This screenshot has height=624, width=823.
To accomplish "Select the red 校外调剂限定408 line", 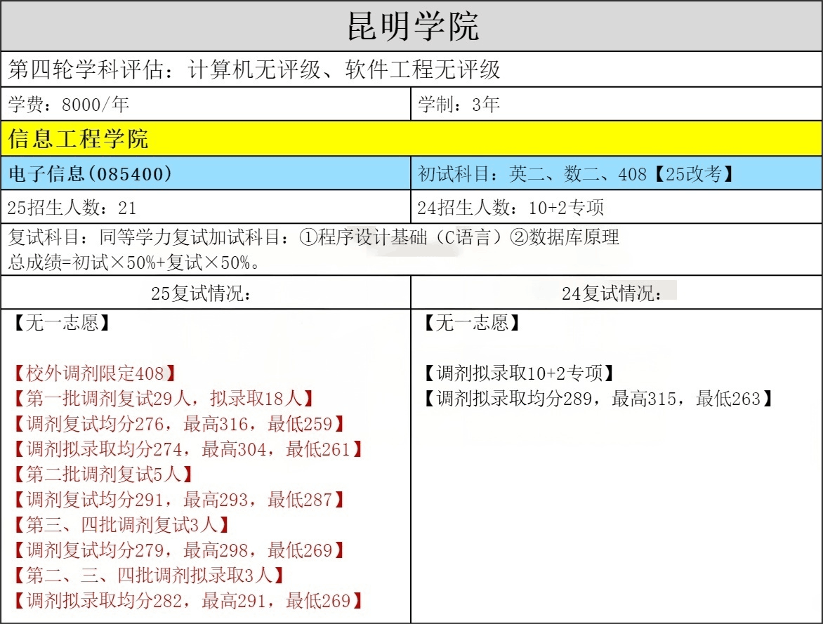I will pos(93,373).
